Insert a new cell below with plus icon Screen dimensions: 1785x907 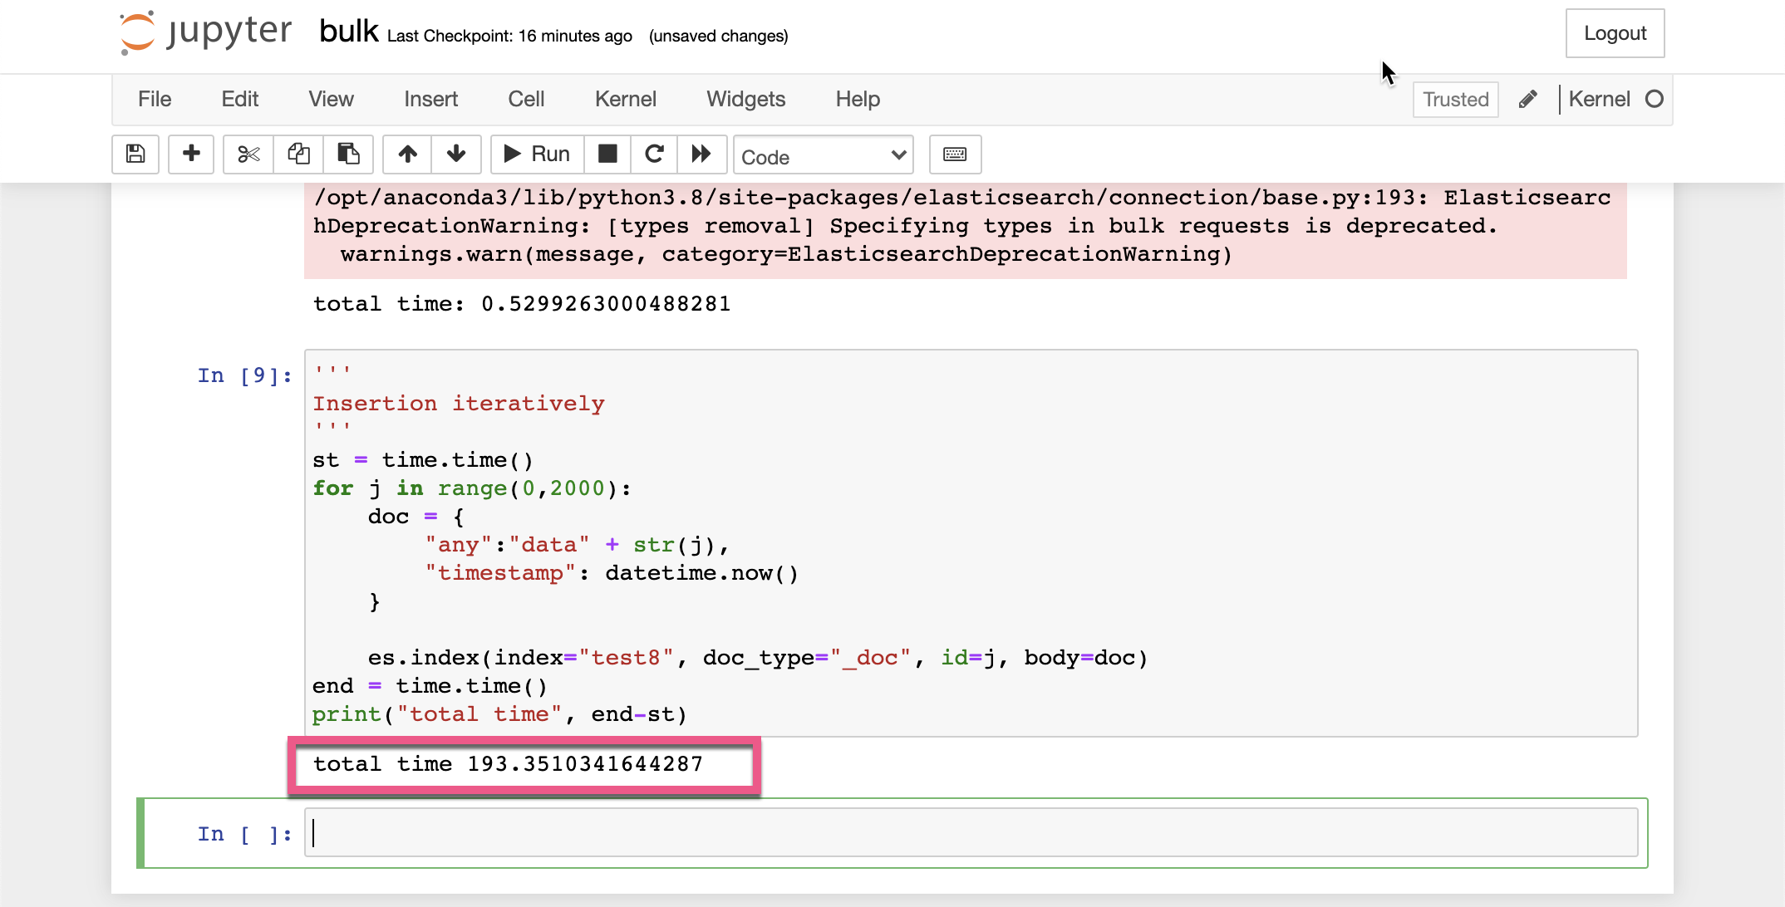point(190,154)
